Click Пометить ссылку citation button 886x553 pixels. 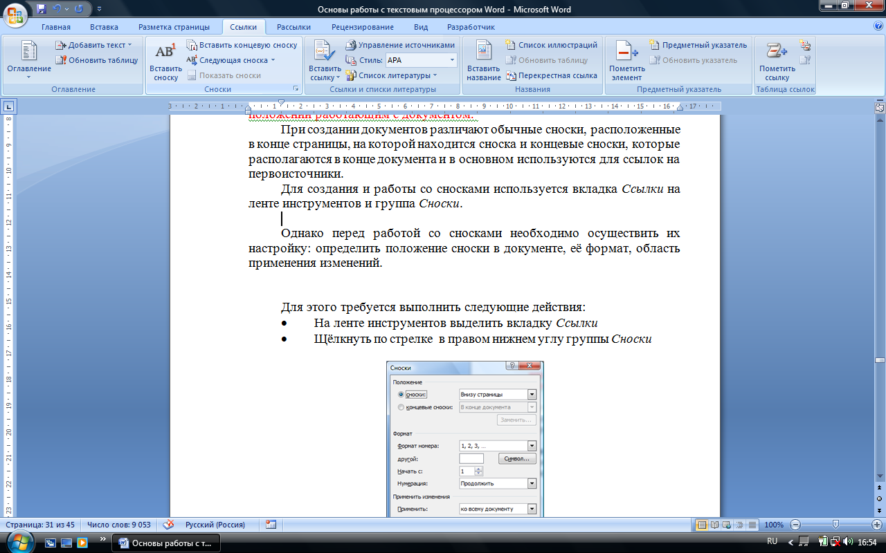[777, 61]
